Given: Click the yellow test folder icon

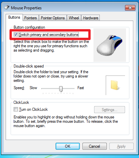Looking at the screenshot, I should click(x=115, y=85).
